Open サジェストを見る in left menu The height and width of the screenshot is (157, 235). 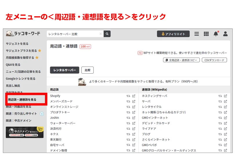(17, 44)
